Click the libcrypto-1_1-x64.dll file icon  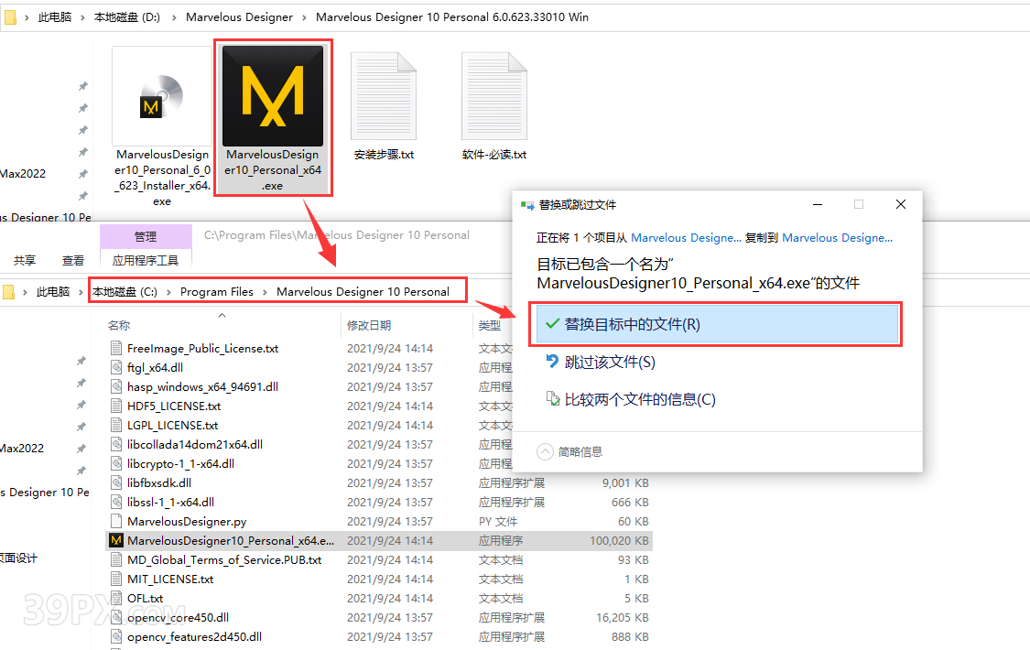click(116, 463)
